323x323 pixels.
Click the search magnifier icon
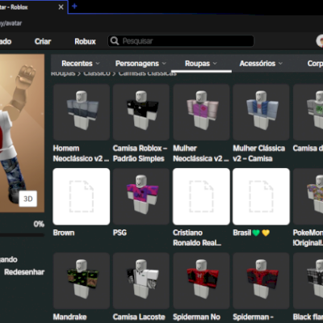pyautogui.click(x=115, y=41)
